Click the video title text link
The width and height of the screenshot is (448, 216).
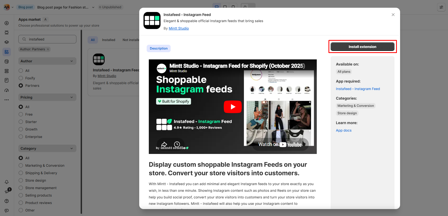point(237,66)
